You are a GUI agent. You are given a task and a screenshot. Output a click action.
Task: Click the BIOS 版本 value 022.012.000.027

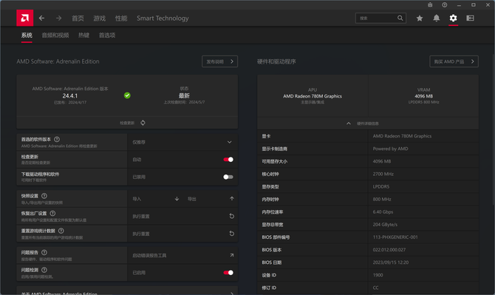coord(389,250)
